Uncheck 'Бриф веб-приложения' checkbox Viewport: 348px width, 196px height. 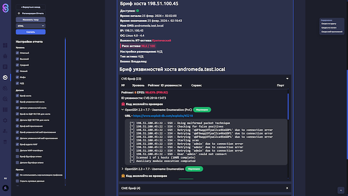[17, 126]
